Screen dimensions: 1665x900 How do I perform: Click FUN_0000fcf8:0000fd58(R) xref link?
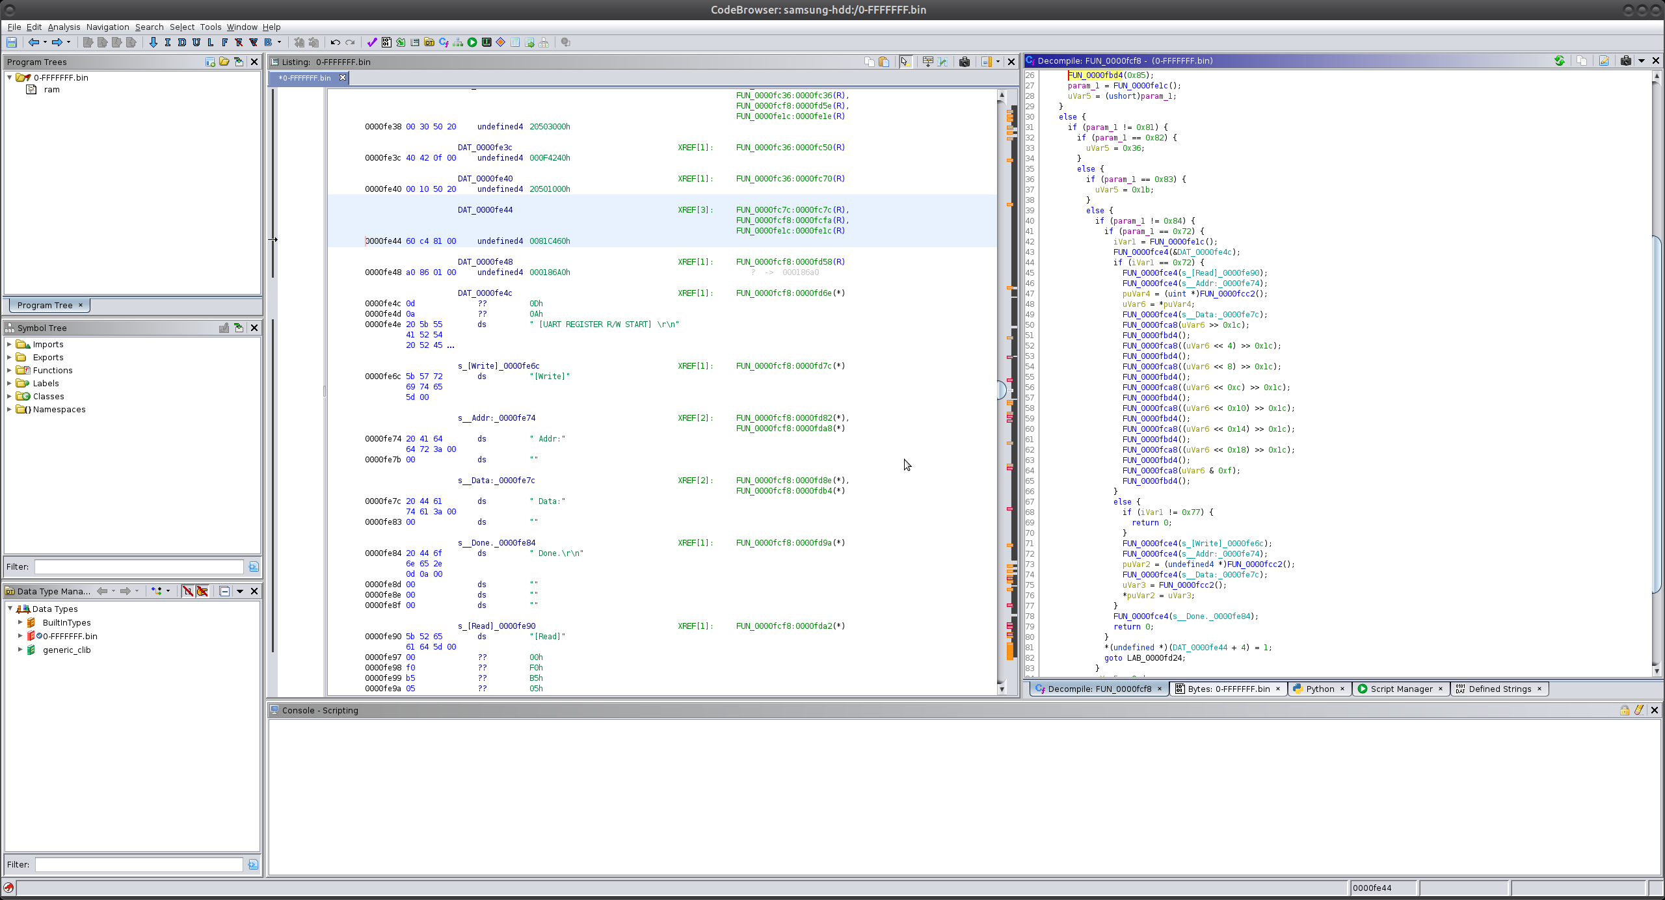click(790, 261)
